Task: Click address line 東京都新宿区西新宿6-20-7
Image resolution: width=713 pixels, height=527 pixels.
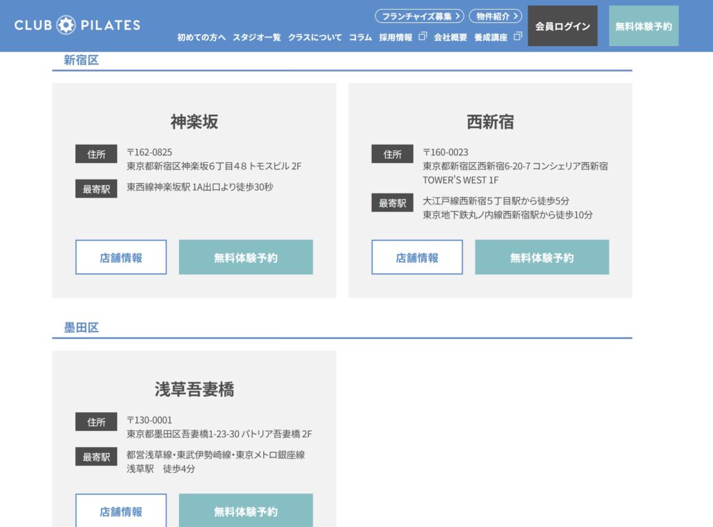Action: point(515,166)
